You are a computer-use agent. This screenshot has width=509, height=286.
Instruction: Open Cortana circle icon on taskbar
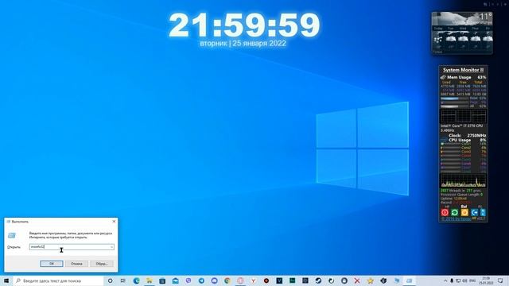click(110, 280)
